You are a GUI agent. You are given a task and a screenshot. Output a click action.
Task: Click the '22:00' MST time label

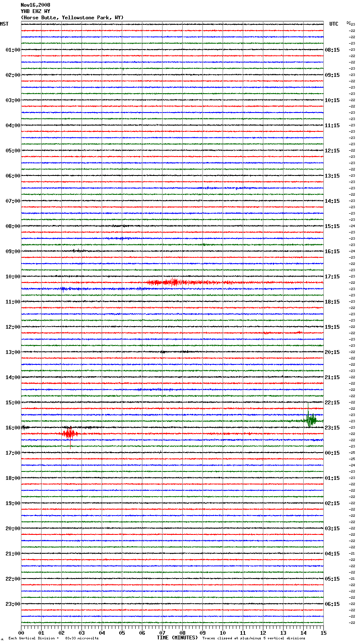click(13, 579)
